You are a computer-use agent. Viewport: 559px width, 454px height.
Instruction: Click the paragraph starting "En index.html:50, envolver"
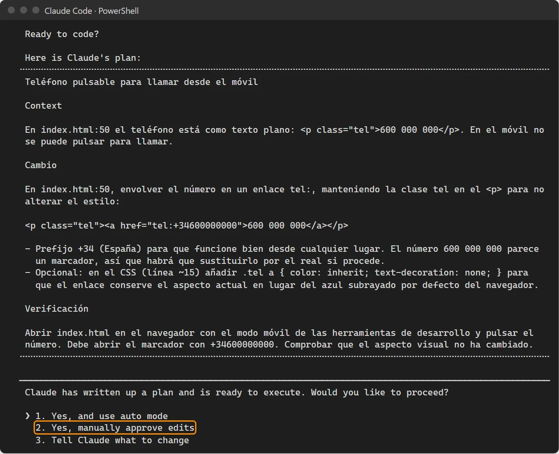tap(285, 195)
